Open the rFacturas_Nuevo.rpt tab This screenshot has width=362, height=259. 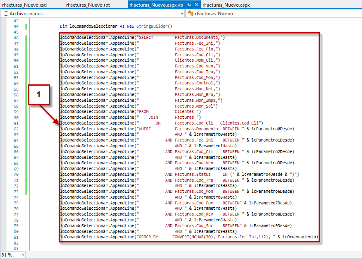coord(88,5)
